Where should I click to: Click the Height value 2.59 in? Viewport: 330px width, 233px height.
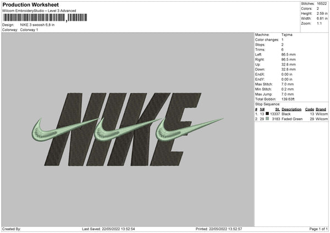click(322, 13)
